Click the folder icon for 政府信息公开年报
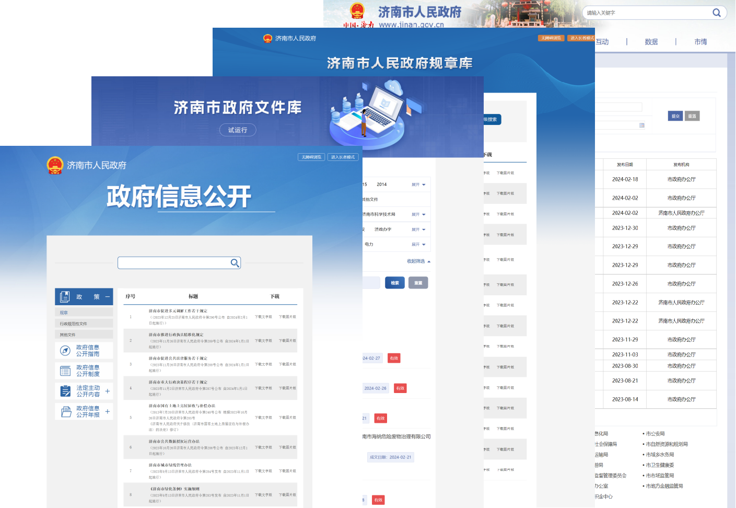 pyautogui.click(x=66, y=412)
